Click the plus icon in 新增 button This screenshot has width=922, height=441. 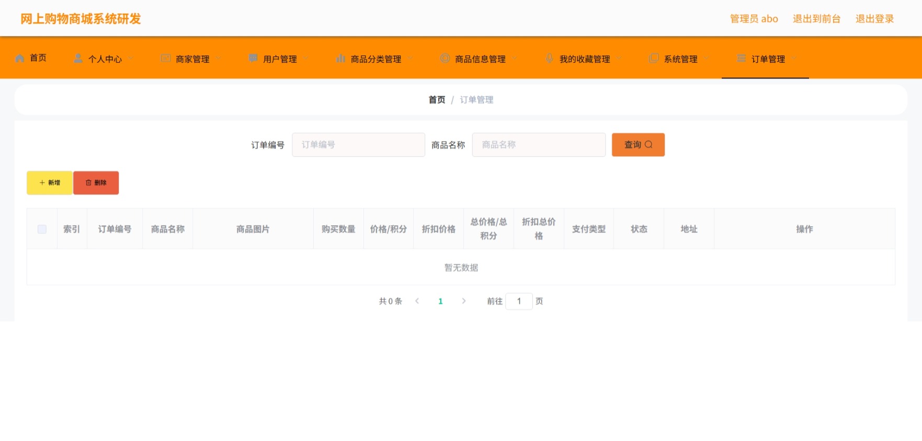(x=42, y=183)
